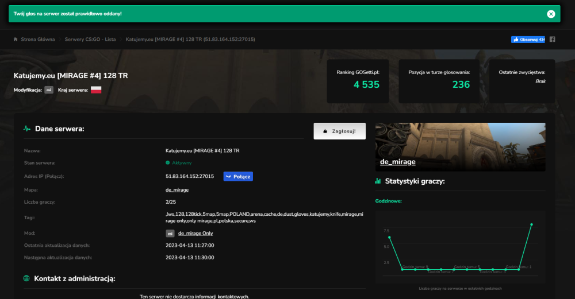The height and width of the screenshot is (299, 575).
Task: Click the de_mirage caption on the map image
Action: [x=397, y=162]
